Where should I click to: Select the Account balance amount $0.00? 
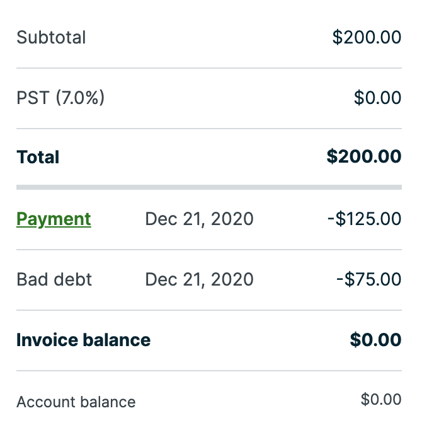(380, 399)
